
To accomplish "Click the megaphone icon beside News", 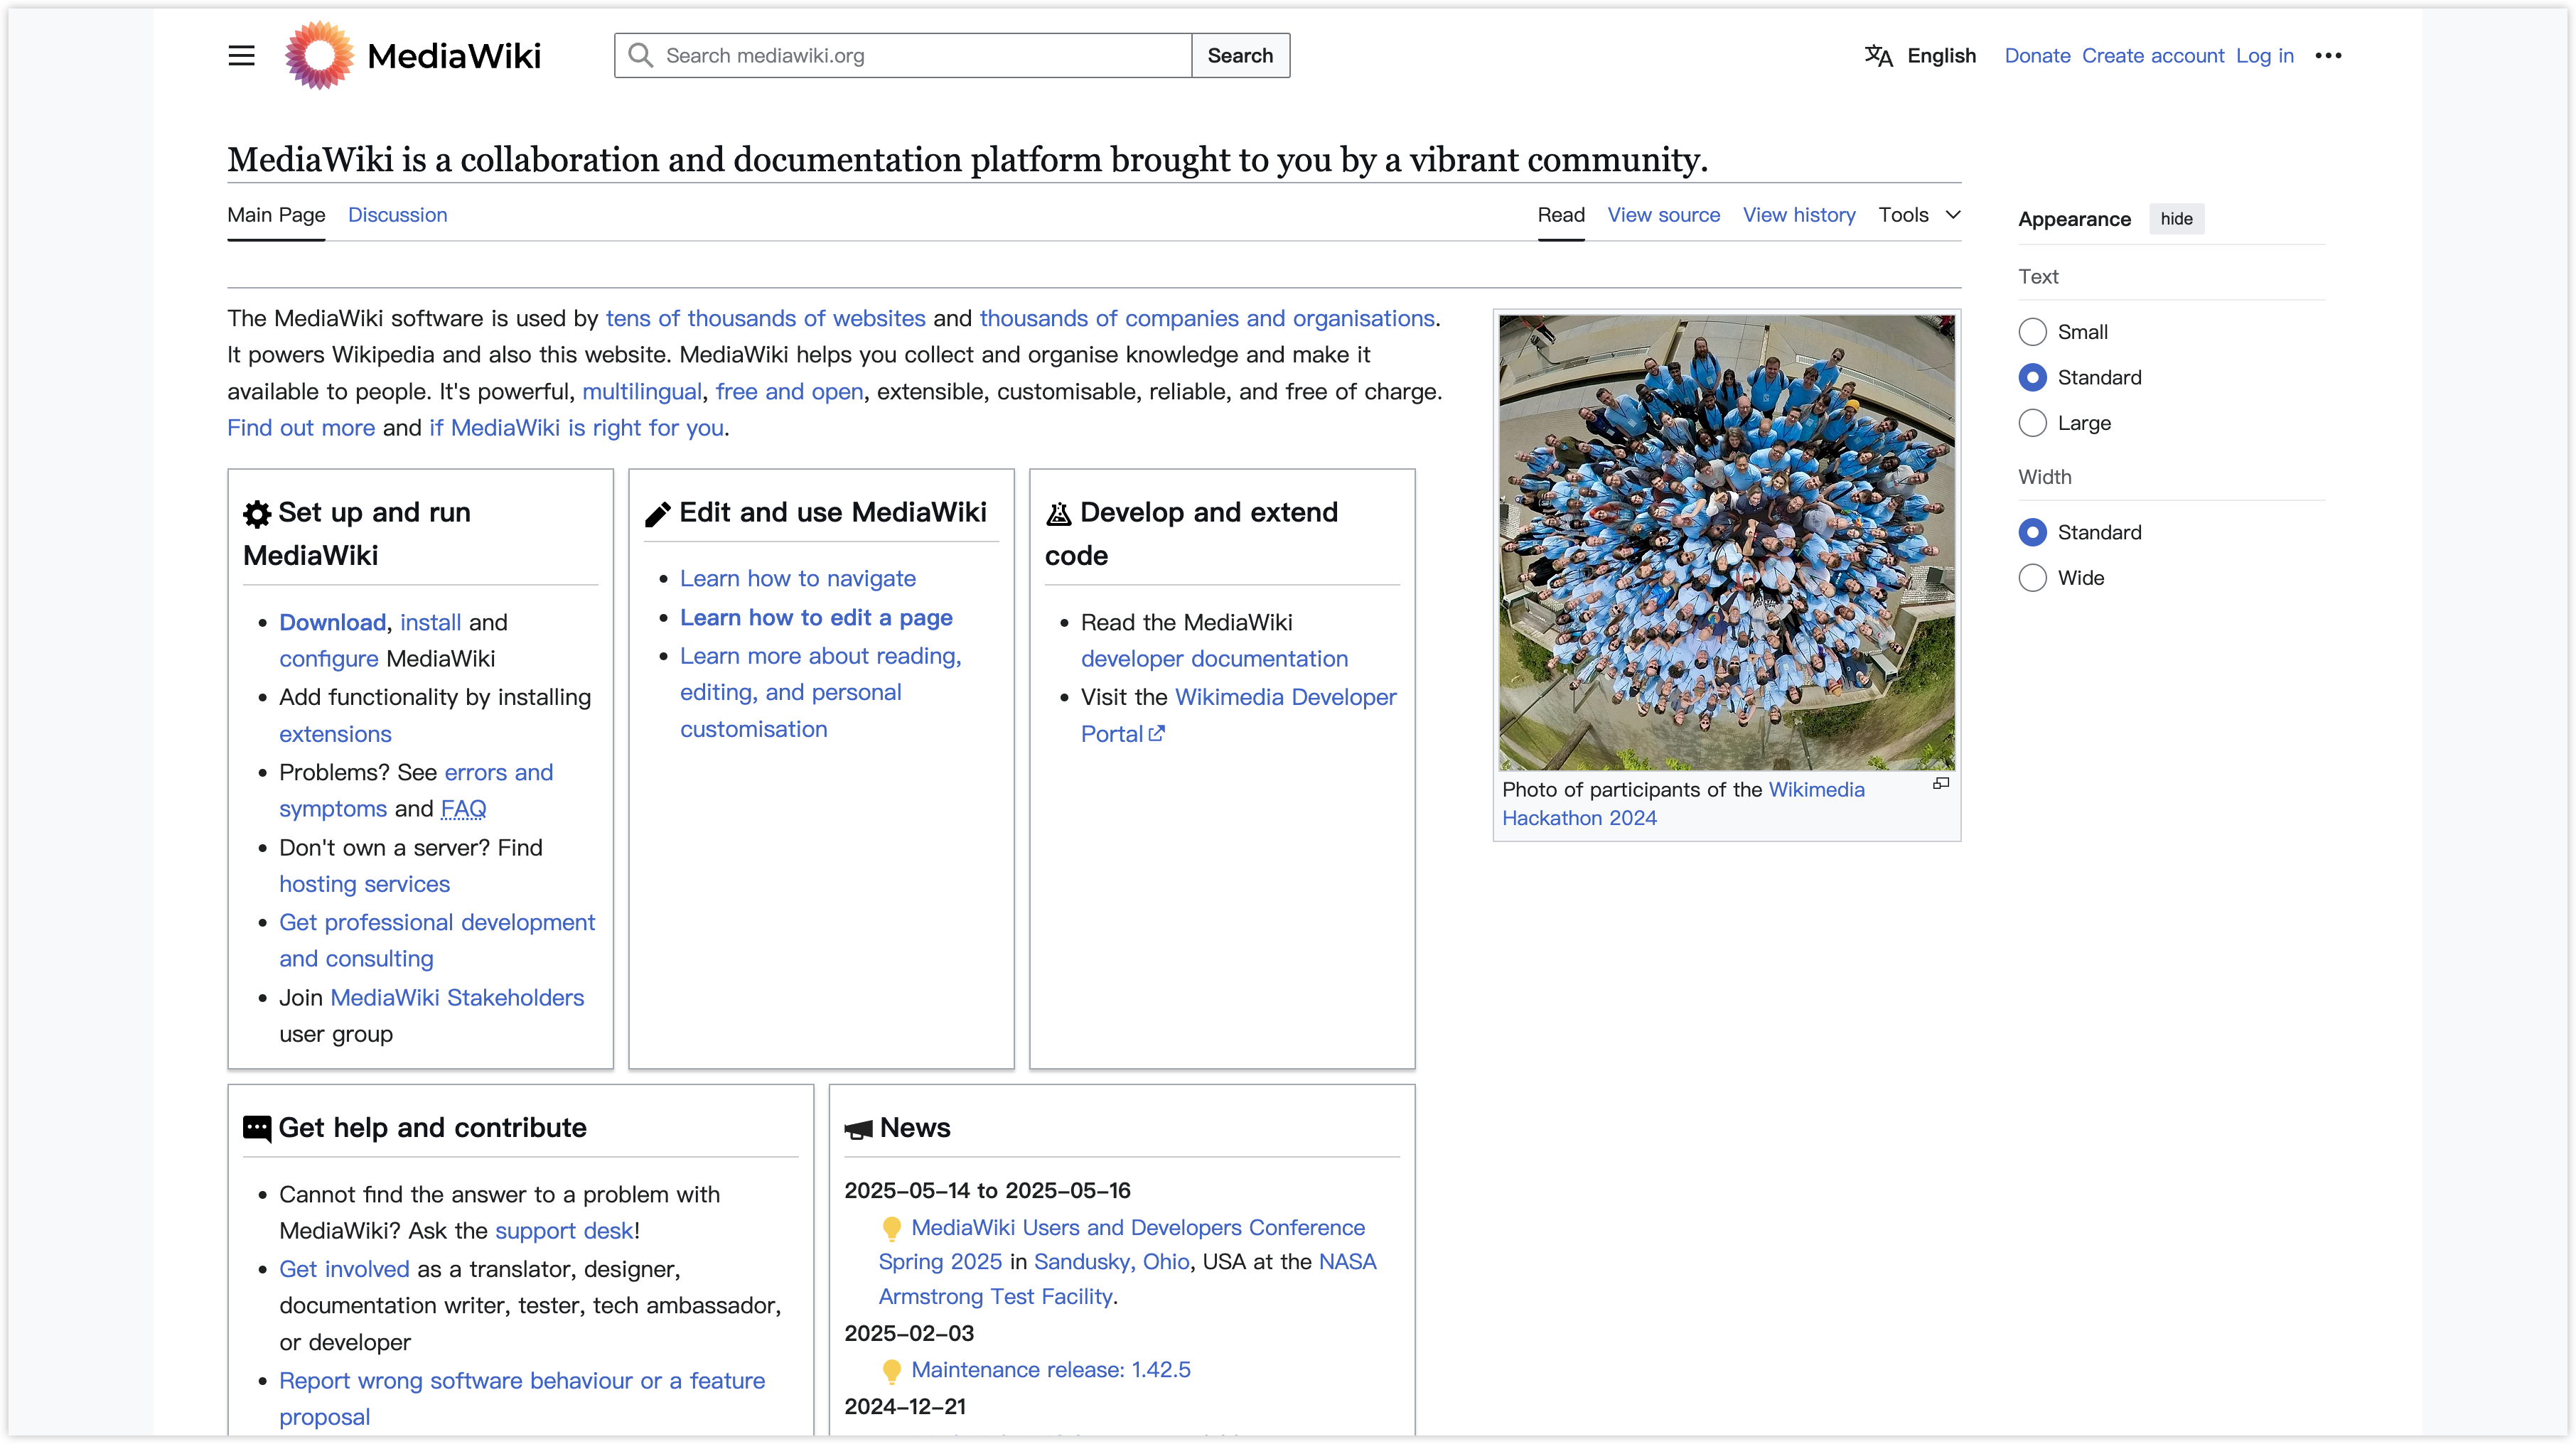I will (858, 1130).
